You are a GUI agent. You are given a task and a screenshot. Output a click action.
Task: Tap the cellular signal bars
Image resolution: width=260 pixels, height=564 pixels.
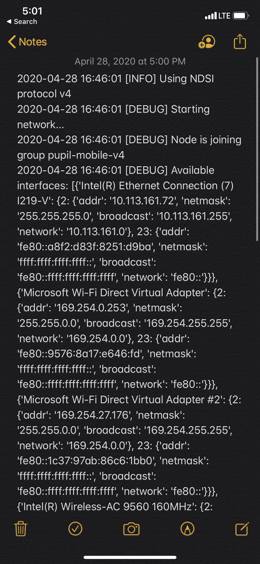(x=211, y=15)
